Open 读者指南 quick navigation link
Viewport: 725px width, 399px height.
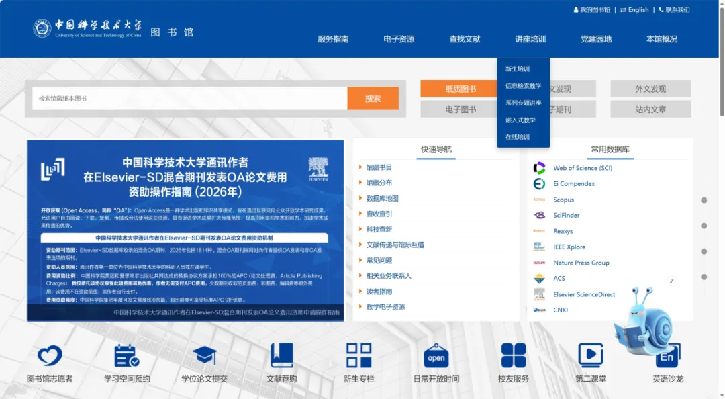click(379, 292)
